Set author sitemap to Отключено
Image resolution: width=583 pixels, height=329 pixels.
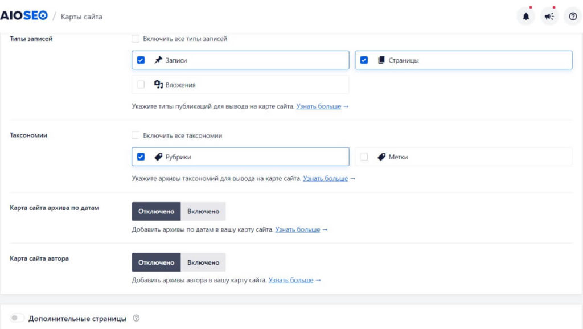(x=156, y=262)
